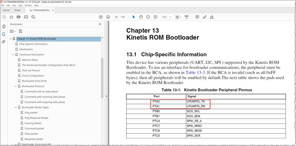Screen dimensions: 296x146
Task: Collapse the Bootloader Packet Types bookmark
Action: point(16,107)
